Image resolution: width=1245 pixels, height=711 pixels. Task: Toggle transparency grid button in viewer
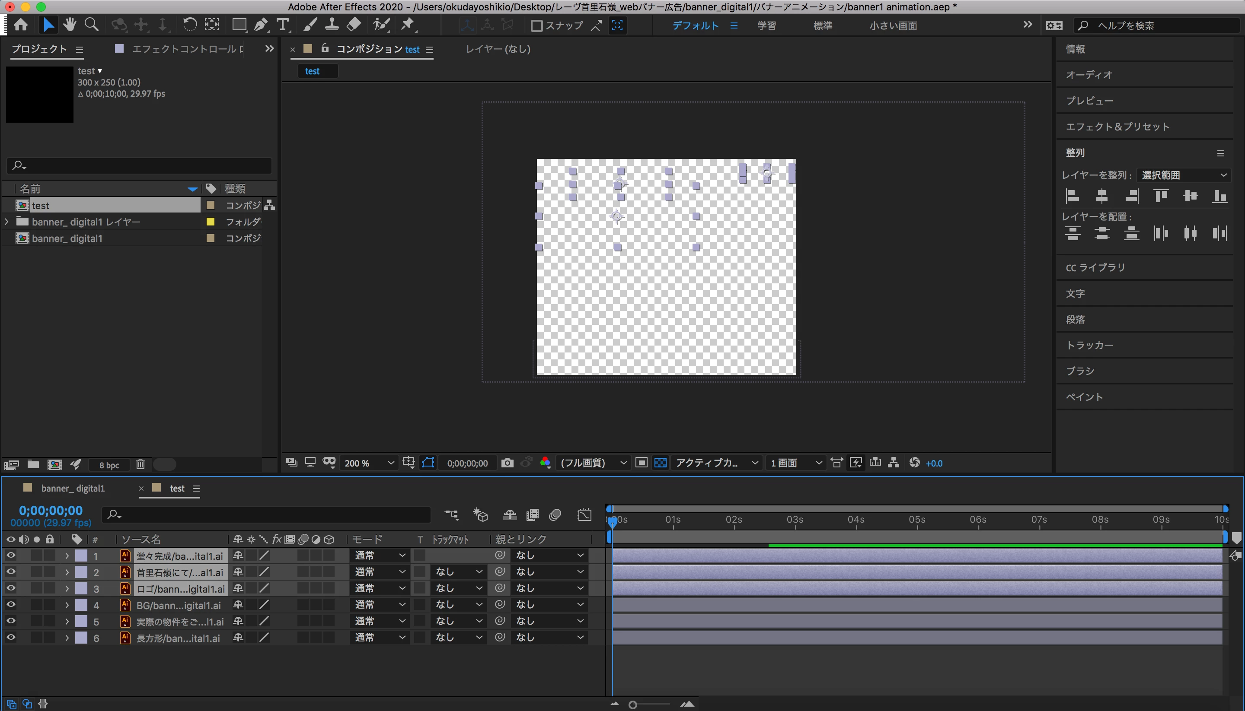pyautogui.click(x=660, y=463)
